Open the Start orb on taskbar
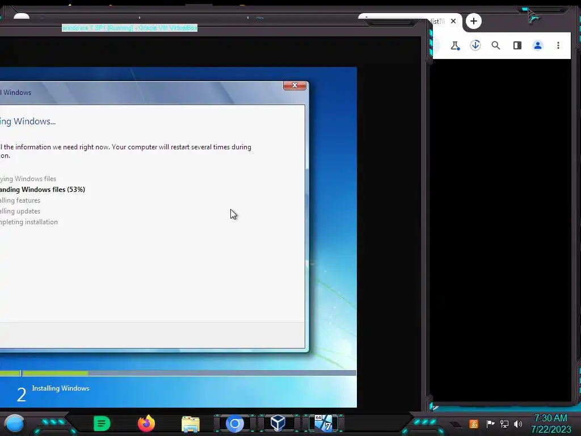 [14, 424]
